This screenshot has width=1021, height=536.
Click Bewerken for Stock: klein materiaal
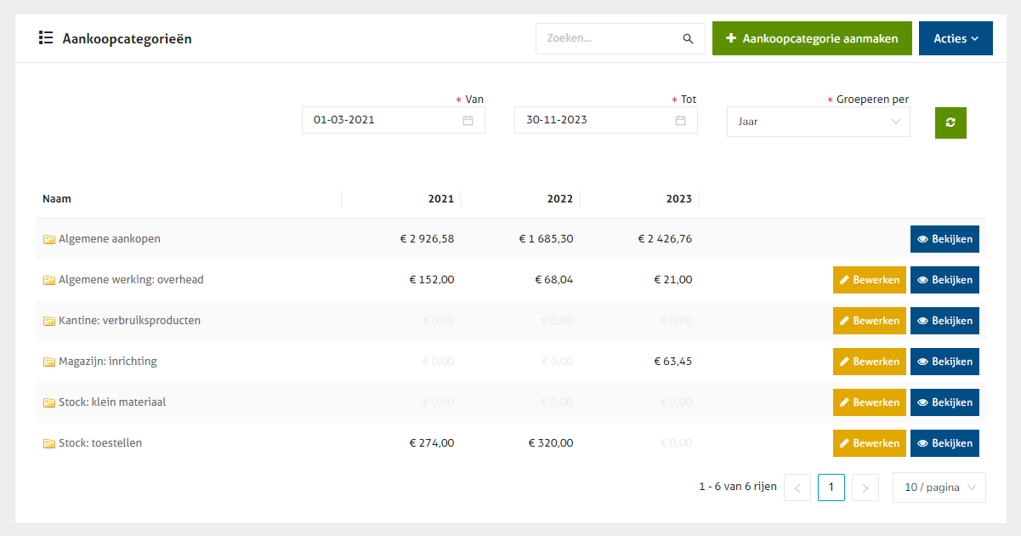(x=869, y=402)
